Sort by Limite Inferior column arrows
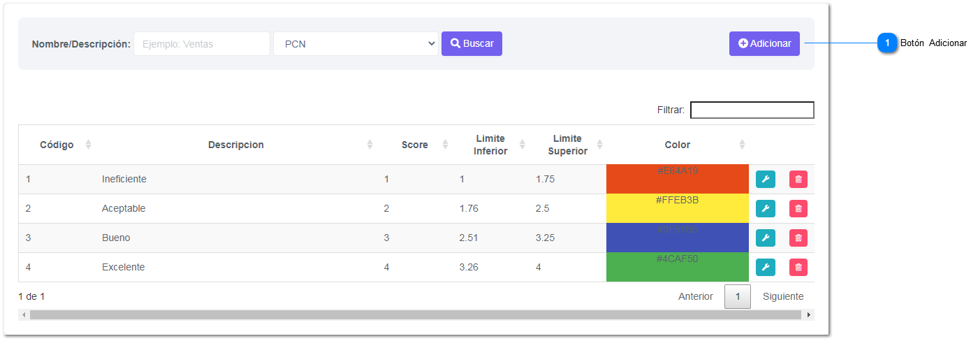The width and height of the screenshot is (978, 341). pos(521,145)
